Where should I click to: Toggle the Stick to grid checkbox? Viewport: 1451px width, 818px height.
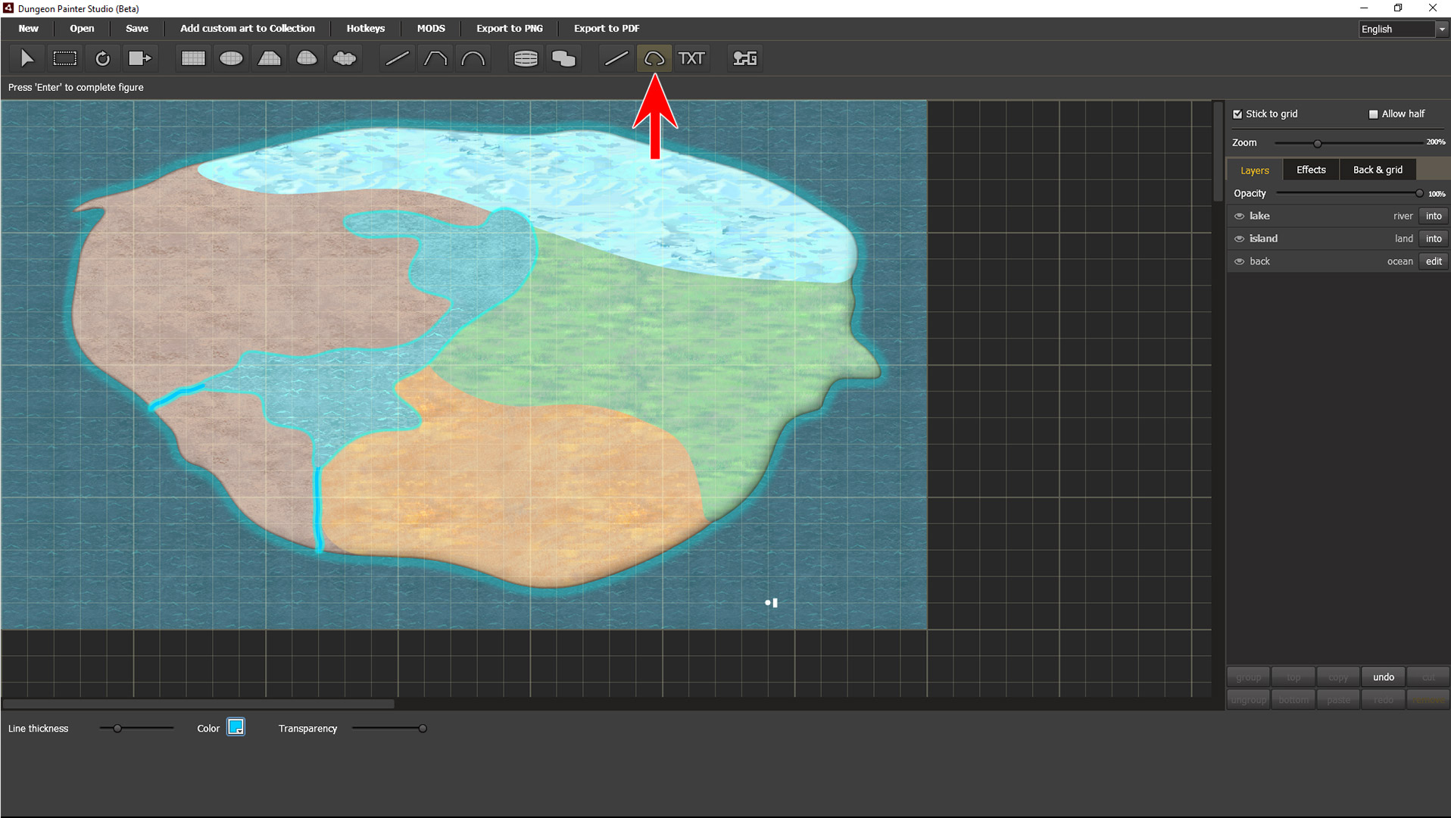click(x=1237, y=114)
